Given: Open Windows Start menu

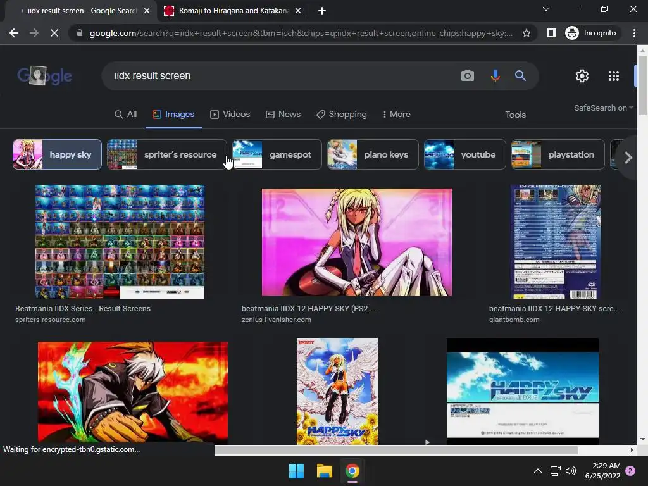Looking at the screenshot, I should pyautogui.click(x=296, y=471).
